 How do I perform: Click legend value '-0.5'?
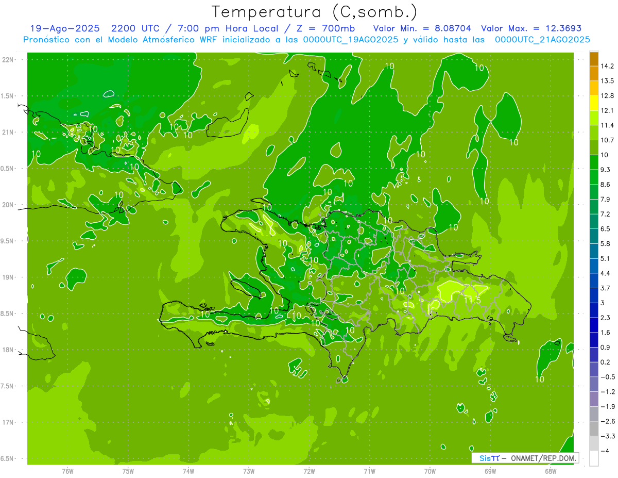[x=608, y=377]
